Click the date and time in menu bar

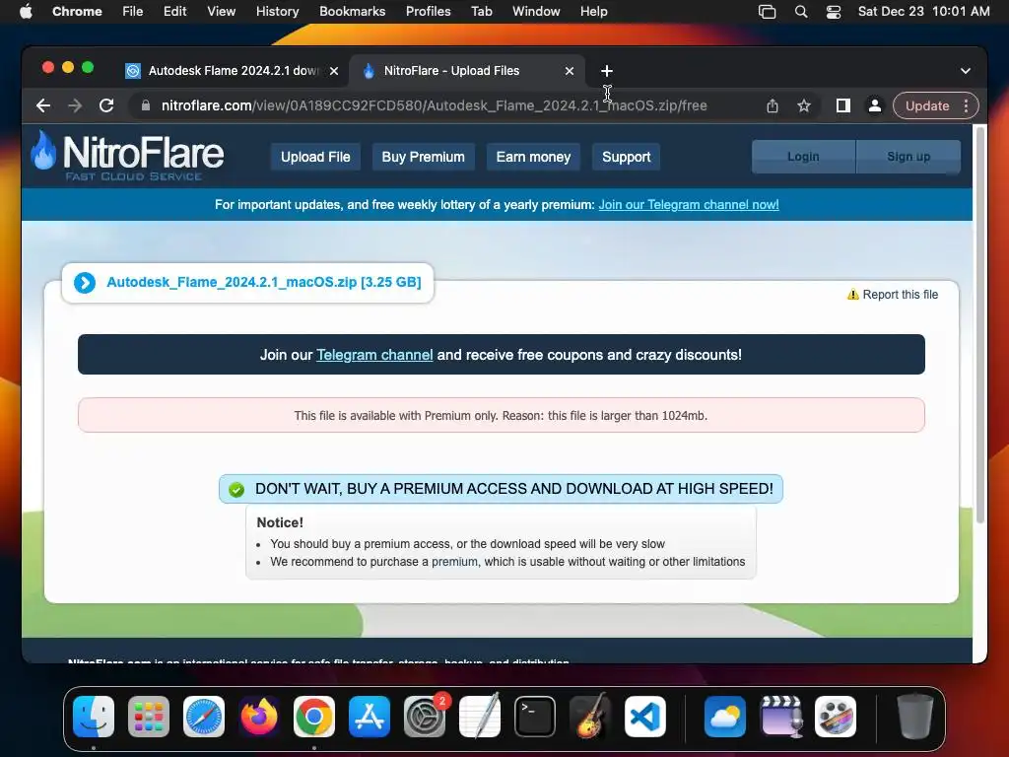[x=923, y=12]
